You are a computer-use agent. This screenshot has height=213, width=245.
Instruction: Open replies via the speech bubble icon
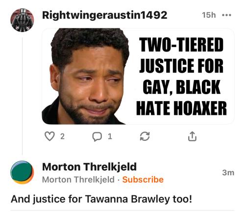97,136
